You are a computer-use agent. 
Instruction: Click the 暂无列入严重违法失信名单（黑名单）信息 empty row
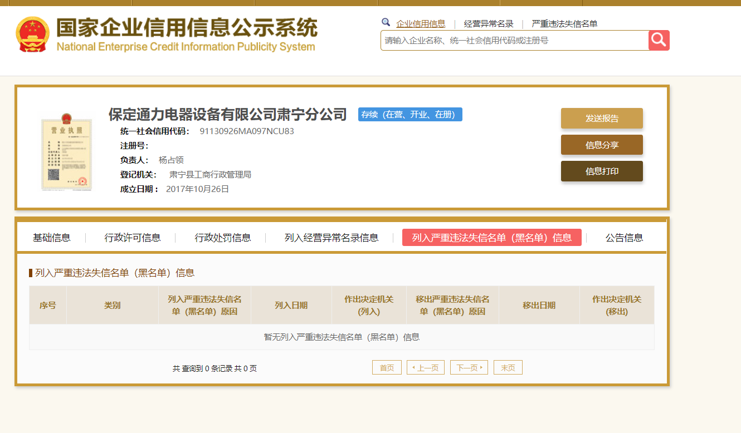coord(342,337)
